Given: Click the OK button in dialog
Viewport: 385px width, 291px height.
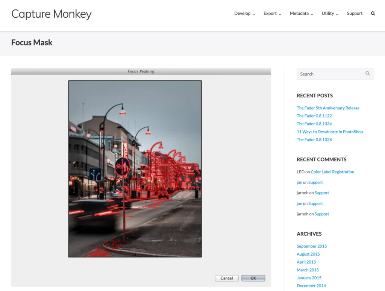Looking at the screenshot, I should click(253, 278).
